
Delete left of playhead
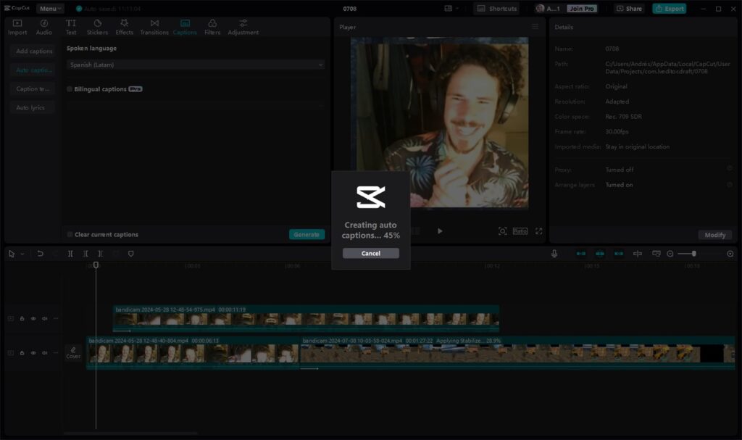pyautogui.click(x=86, y=254)
